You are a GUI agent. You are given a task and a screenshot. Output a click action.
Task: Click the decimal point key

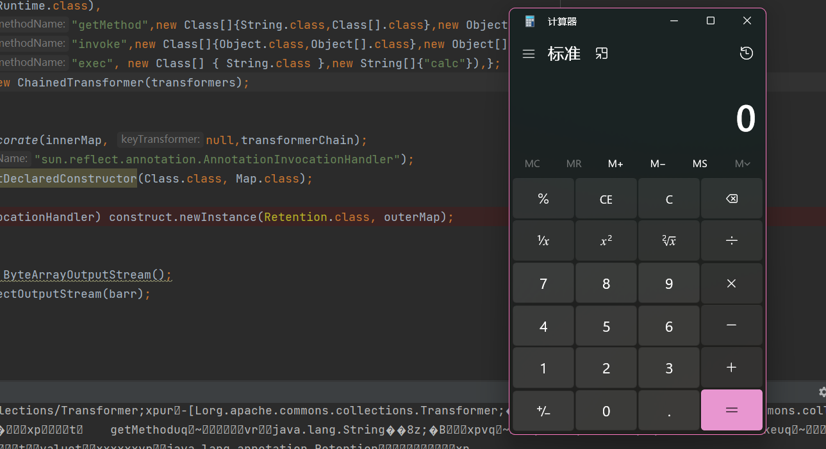click(x=668, y=411)
